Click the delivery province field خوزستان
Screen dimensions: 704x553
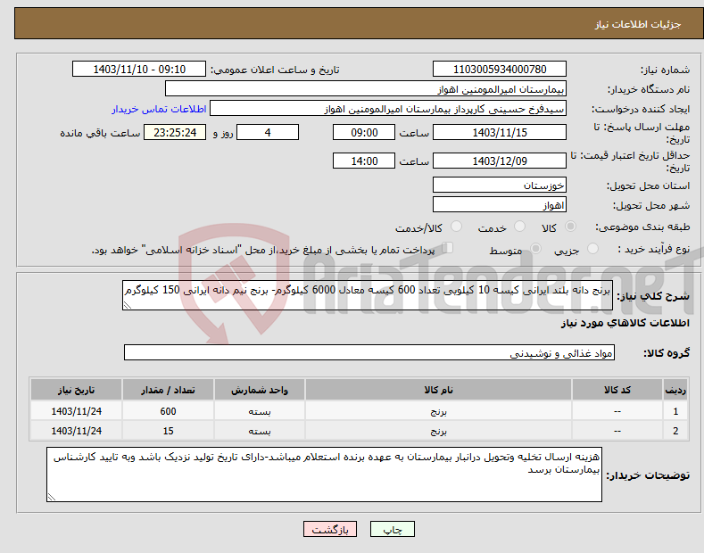click(x=500, y=185)
